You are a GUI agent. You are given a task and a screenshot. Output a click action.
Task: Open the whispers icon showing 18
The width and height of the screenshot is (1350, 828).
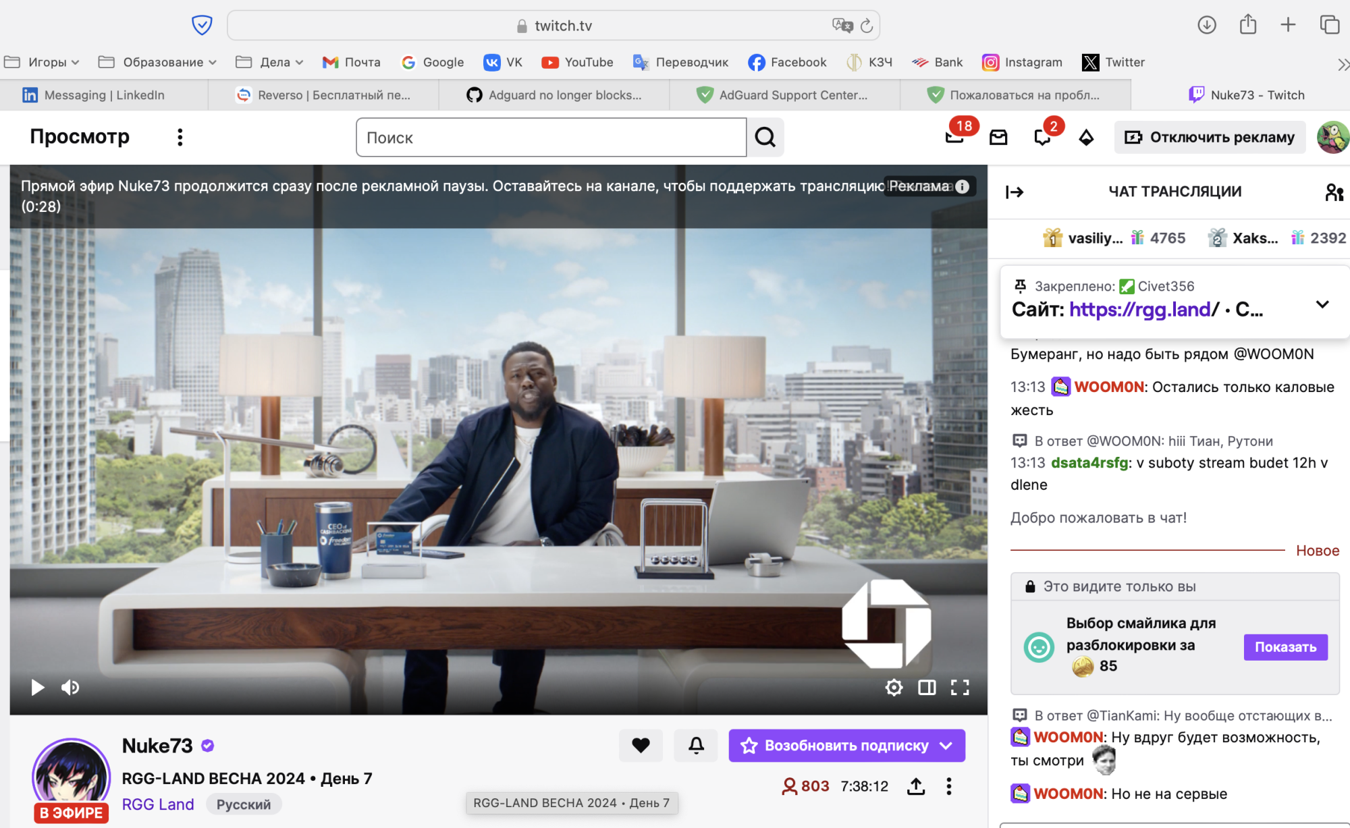(x=954, y=138)
